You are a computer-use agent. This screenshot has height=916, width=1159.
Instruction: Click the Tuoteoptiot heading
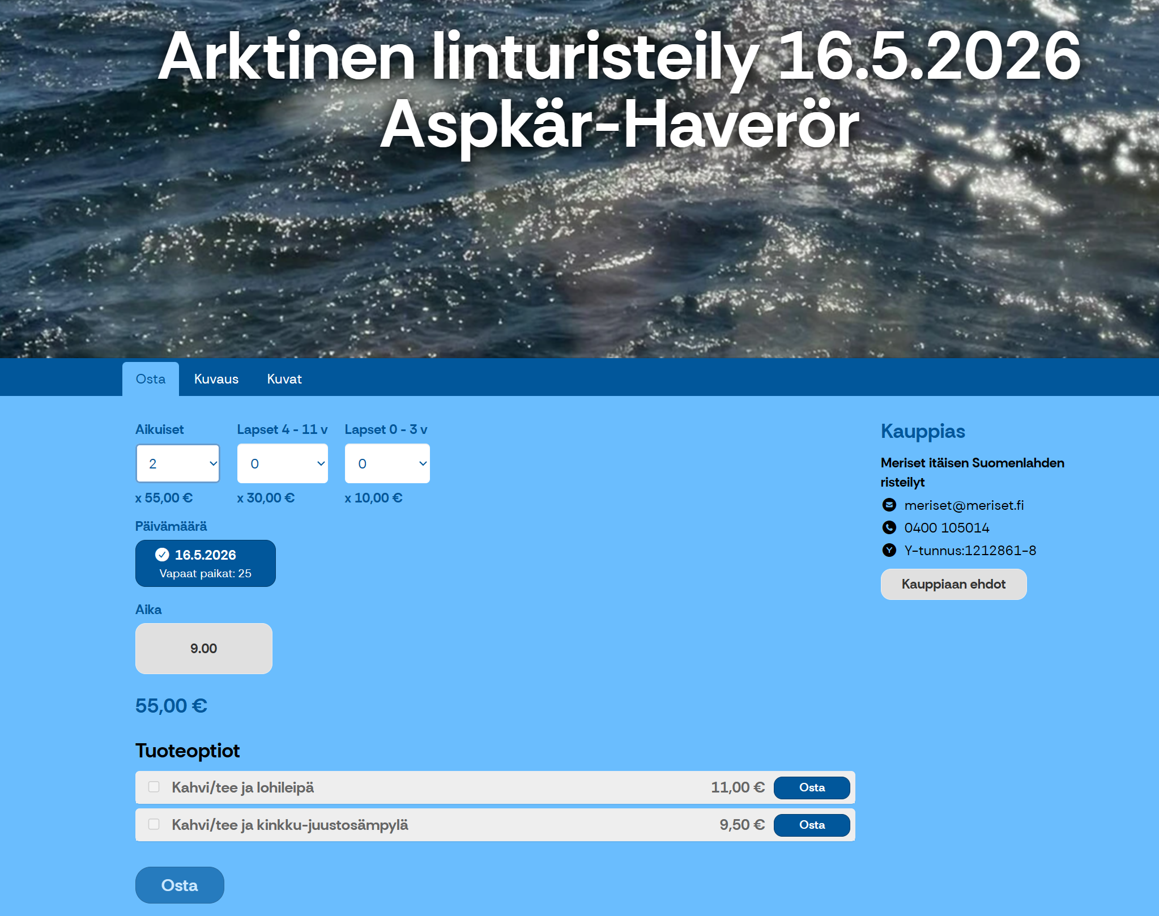188,751
